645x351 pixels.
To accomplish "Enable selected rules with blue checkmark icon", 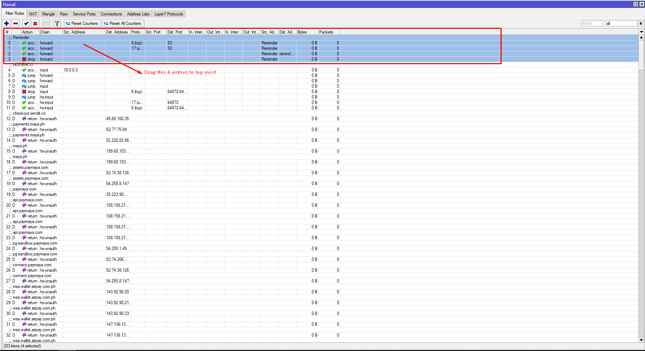I will coord(26,23).
